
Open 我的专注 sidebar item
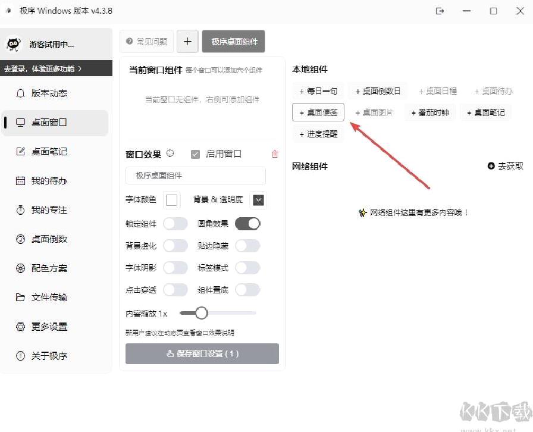tap(54, 210)
